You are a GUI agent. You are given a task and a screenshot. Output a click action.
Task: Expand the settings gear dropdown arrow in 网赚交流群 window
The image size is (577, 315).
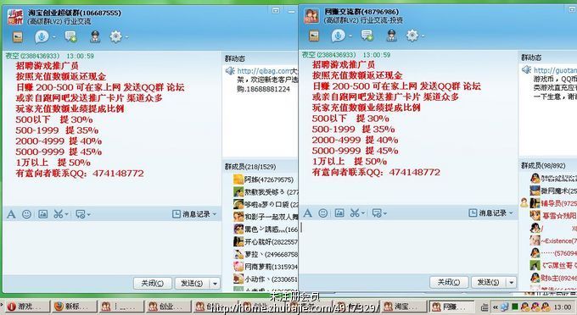(x=423, y=36)
